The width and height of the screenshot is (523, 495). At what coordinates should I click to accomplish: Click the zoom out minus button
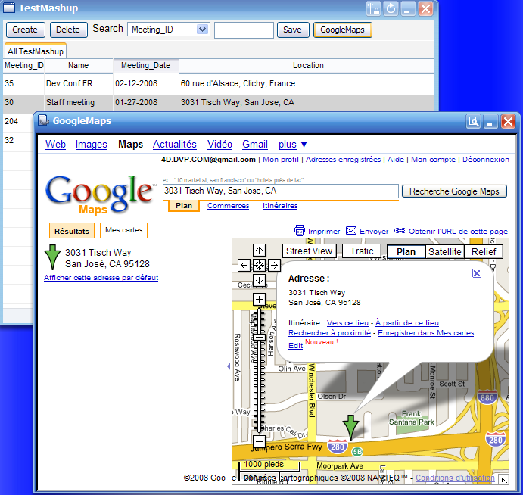259,441
